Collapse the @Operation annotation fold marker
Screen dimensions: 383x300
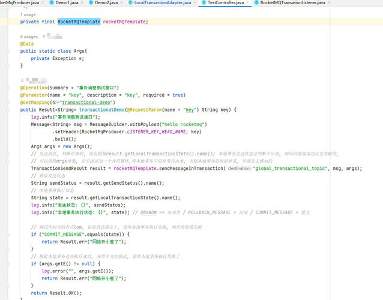(x=8, y=88)
